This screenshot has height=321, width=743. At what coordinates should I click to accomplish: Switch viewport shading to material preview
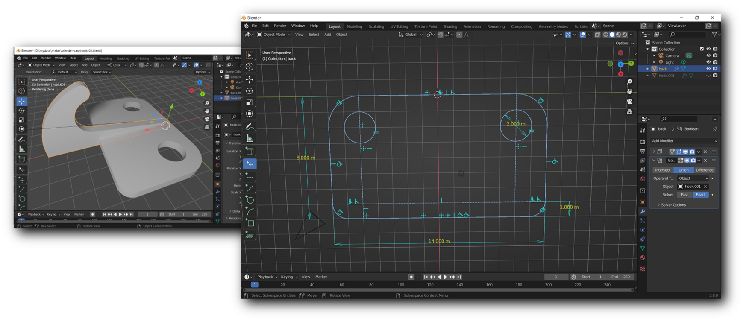click(618, 35)
